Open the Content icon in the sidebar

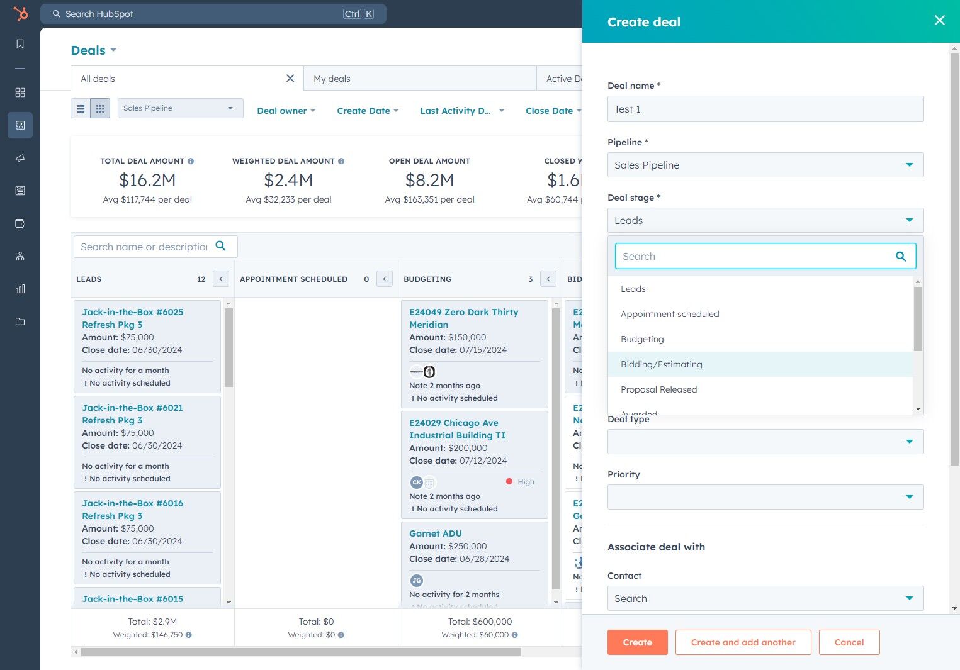click(20, 191)
